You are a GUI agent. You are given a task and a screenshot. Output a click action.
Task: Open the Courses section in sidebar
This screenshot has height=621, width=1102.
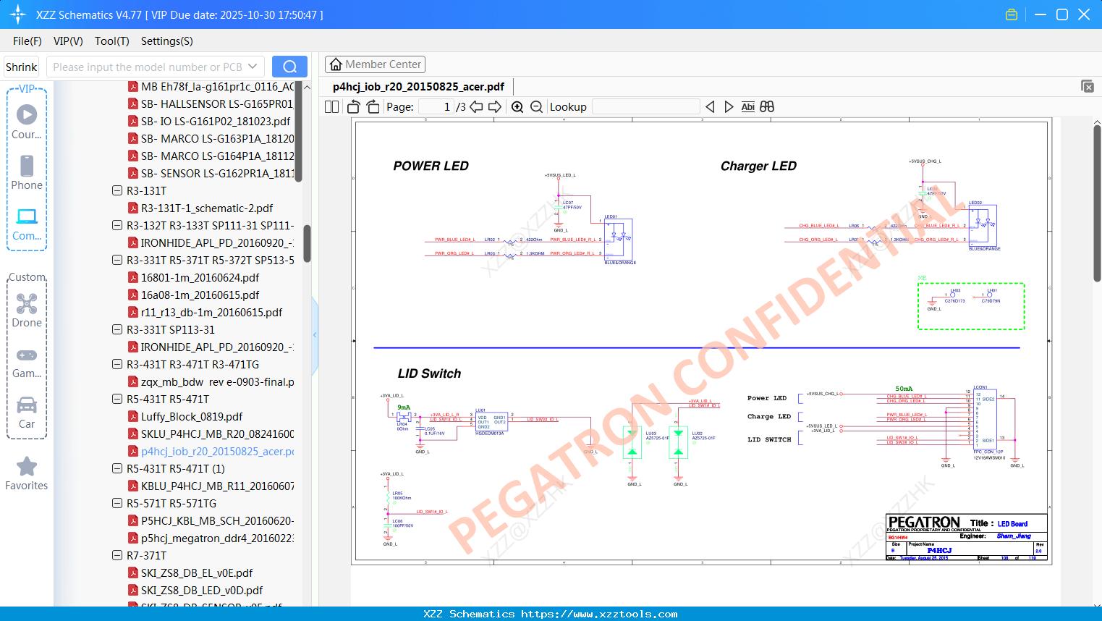click(x=27, y=122)
